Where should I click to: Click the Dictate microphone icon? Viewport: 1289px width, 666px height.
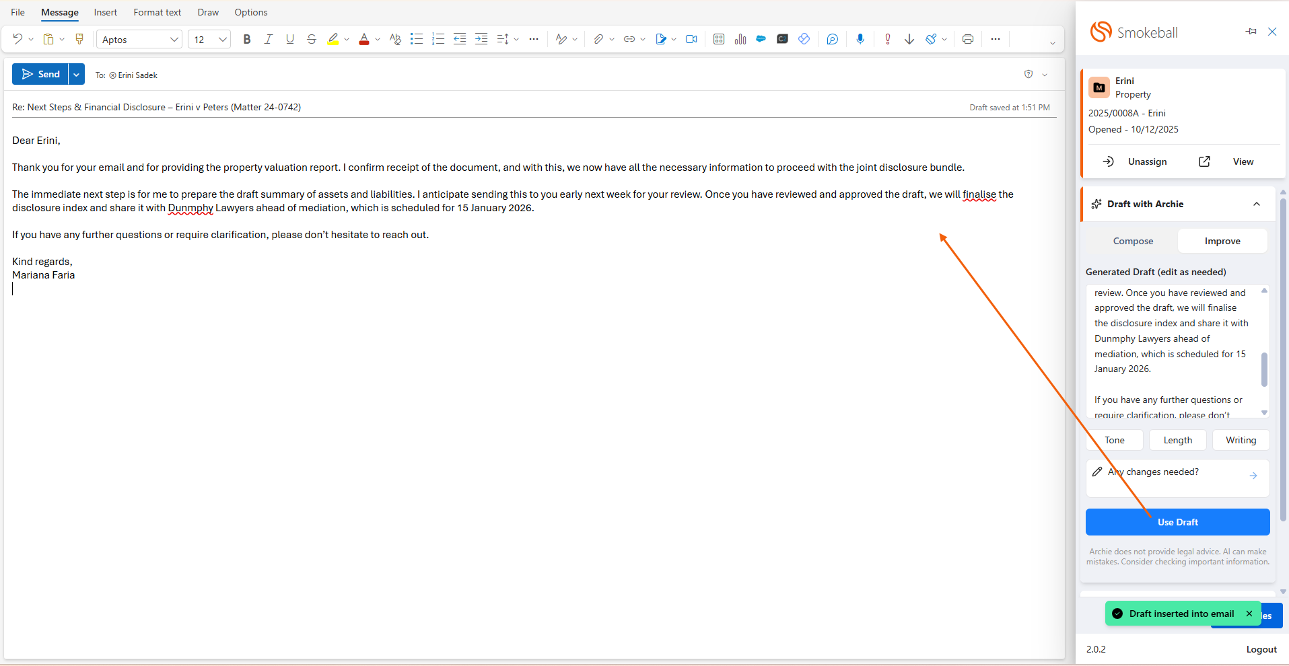[860, 39]
